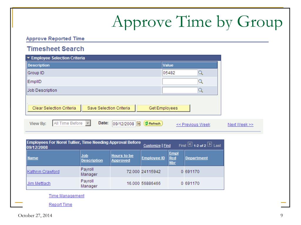The width and height of the screenshot is (301, 225).
Task: Click the Job Description input field
Action: (180, 90)
